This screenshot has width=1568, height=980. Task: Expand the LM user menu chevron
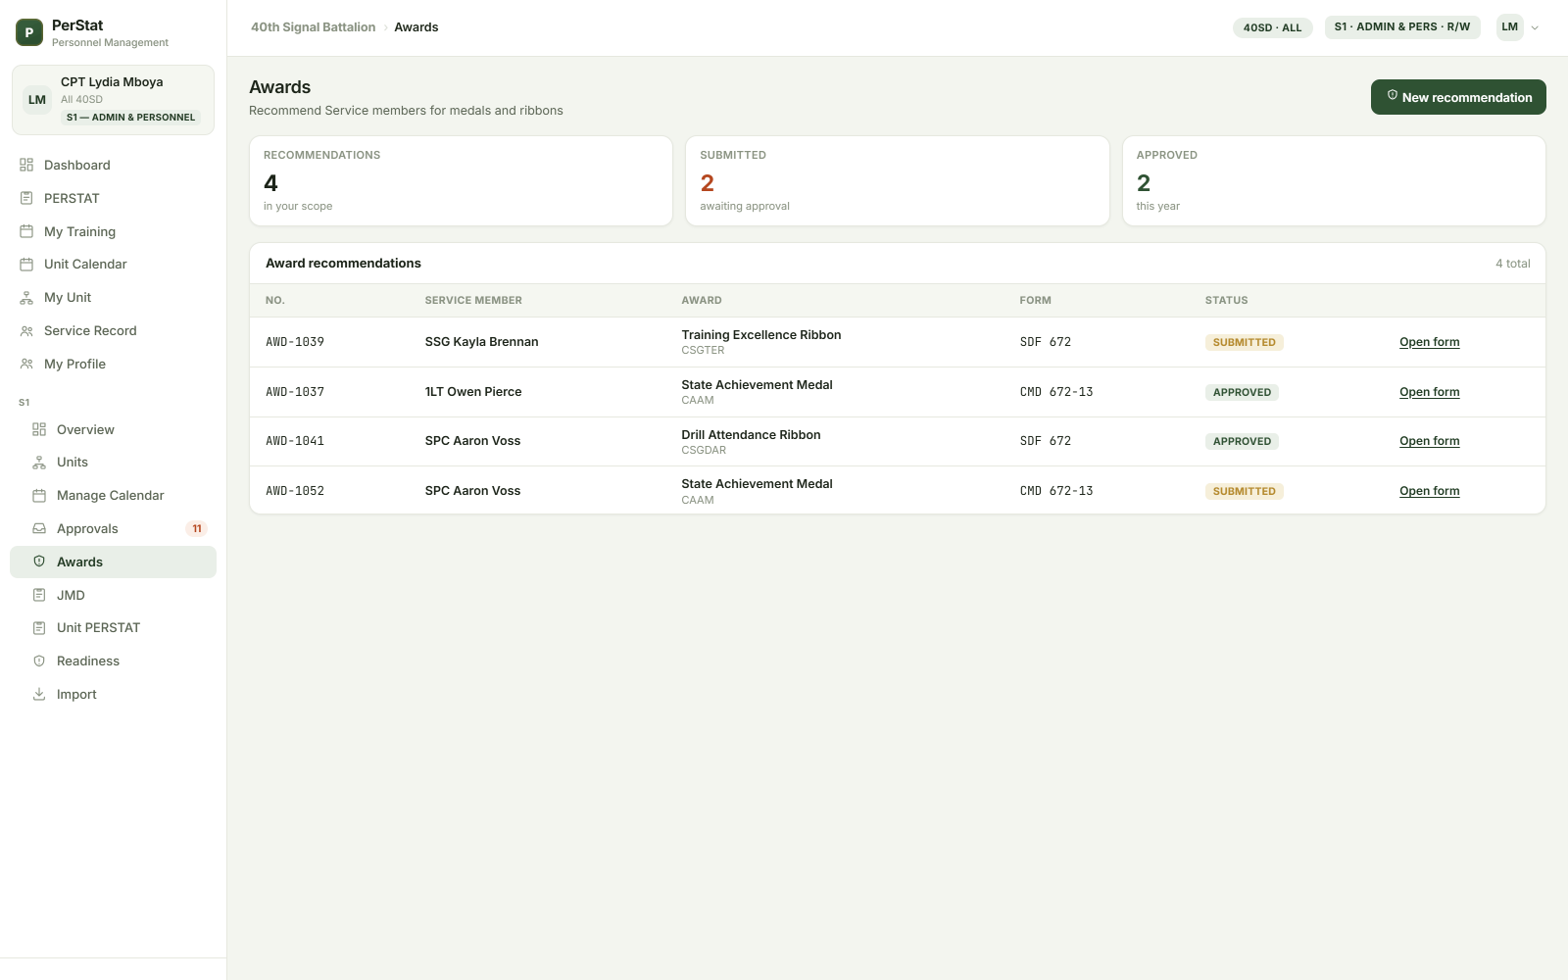[1535, 27]
